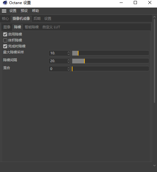The image size is (157, 172).
Task: Close the Octane 设置 window
Action: [150, 3]
